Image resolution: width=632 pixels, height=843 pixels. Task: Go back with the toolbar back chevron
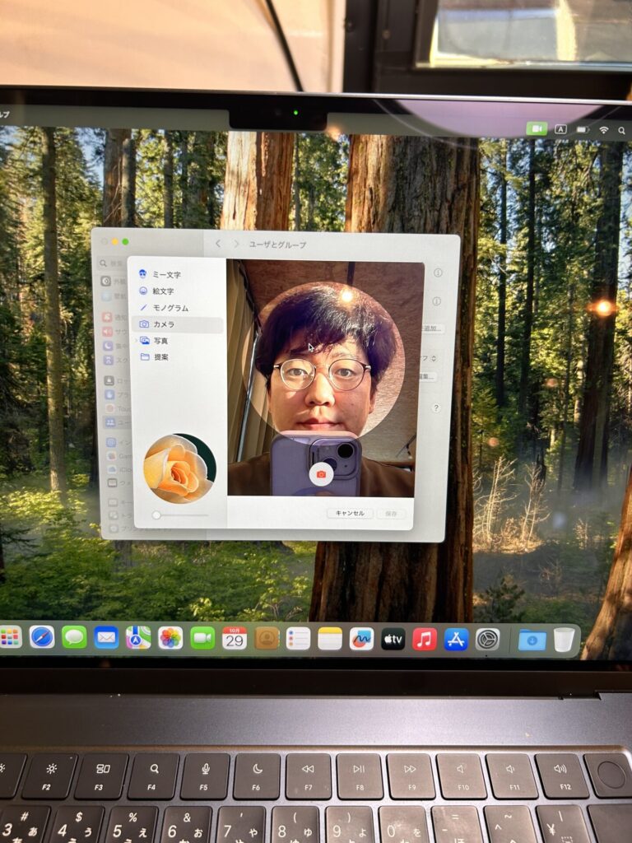pos(218,244)
